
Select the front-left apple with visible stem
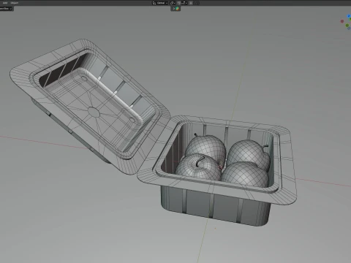tap(198, 167)
